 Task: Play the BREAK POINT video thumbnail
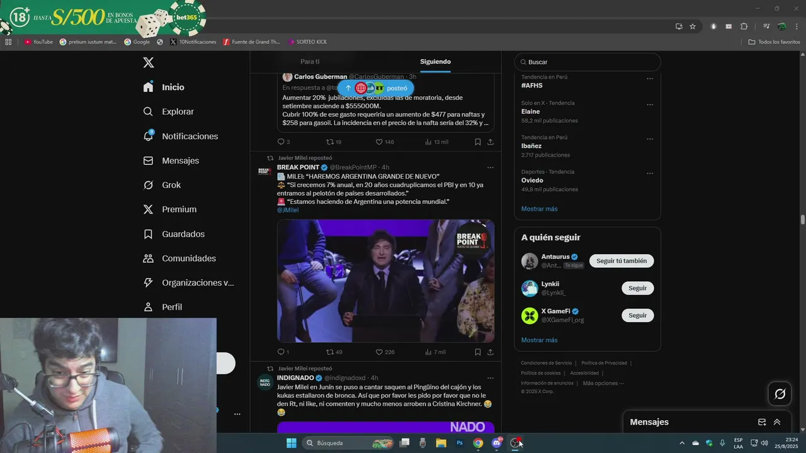pos(385,281)
